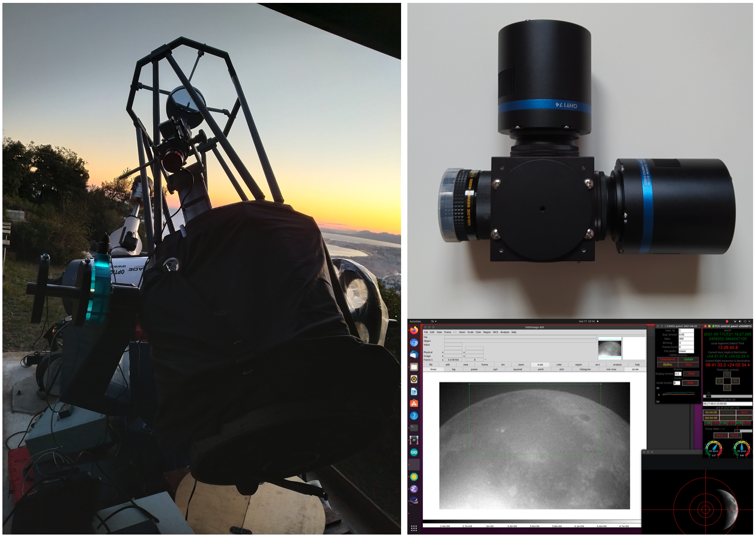
Task: Select 'min max' limits in ds9
Action: point(612,369)
